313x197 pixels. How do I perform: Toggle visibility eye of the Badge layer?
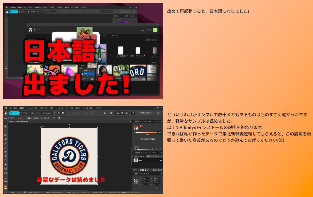point(161,160)
